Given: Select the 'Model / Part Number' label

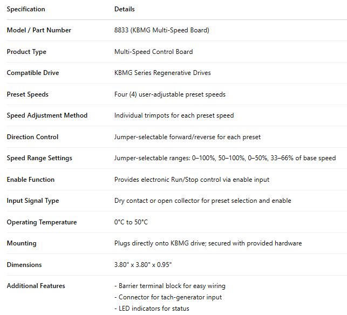Looking at the screenshot, I should pos(39,30).
